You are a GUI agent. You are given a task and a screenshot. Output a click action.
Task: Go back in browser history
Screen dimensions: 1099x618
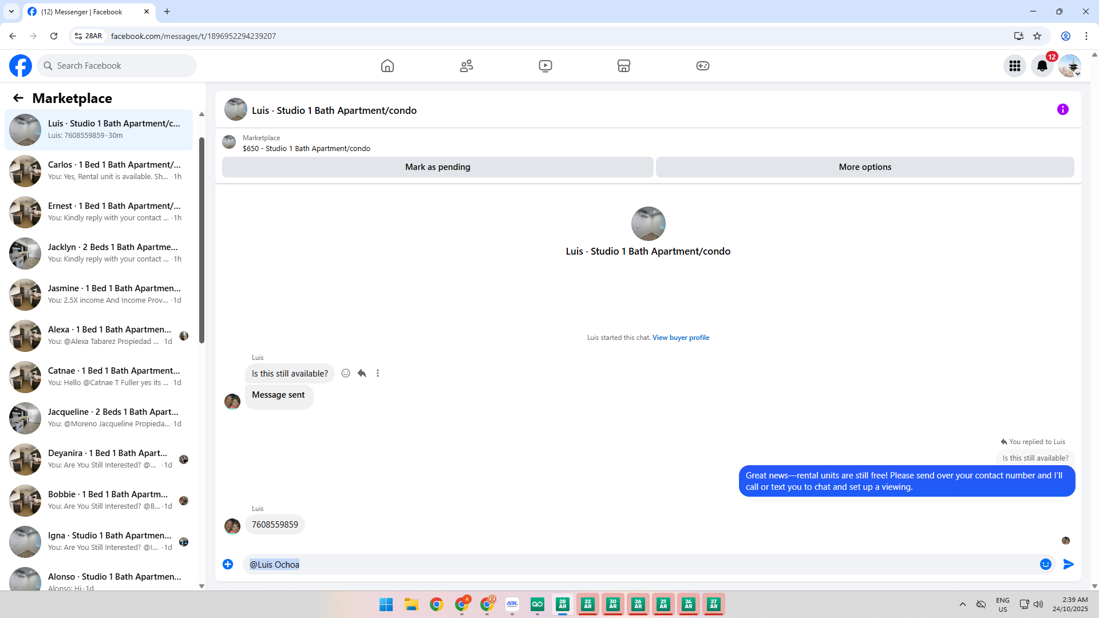13,36
